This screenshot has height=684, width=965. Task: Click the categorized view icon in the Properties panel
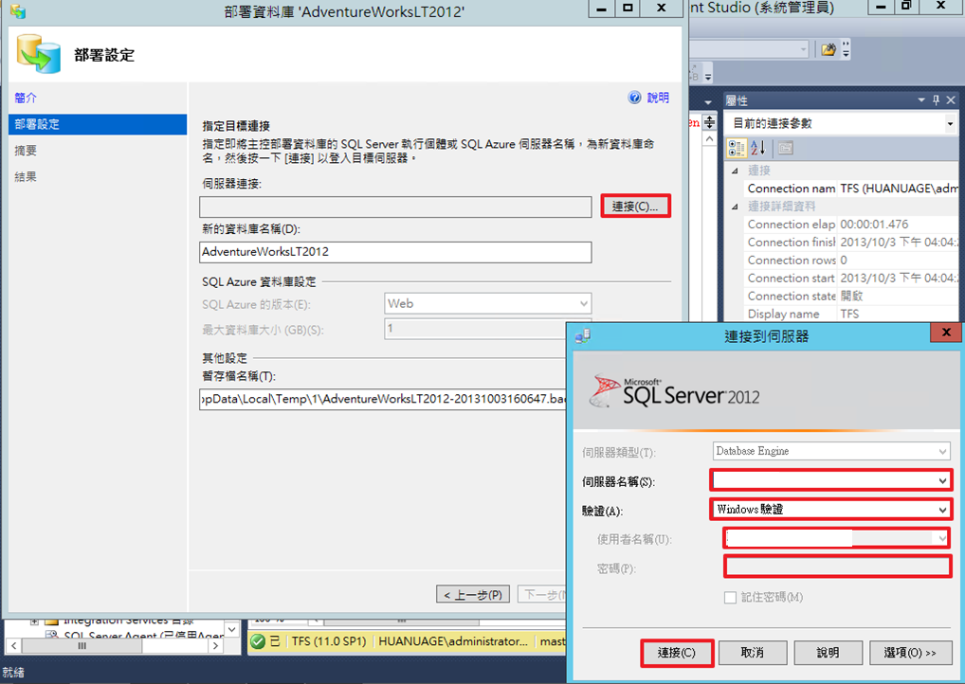tap(737, 148)
